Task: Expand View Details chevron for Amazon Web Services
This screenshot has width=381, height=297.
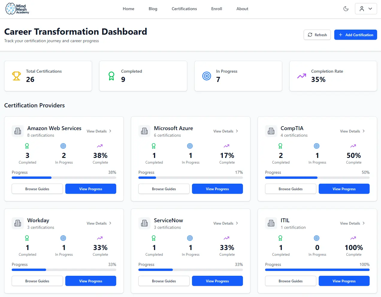Action: pyautogui.click(x=110, y=131)
